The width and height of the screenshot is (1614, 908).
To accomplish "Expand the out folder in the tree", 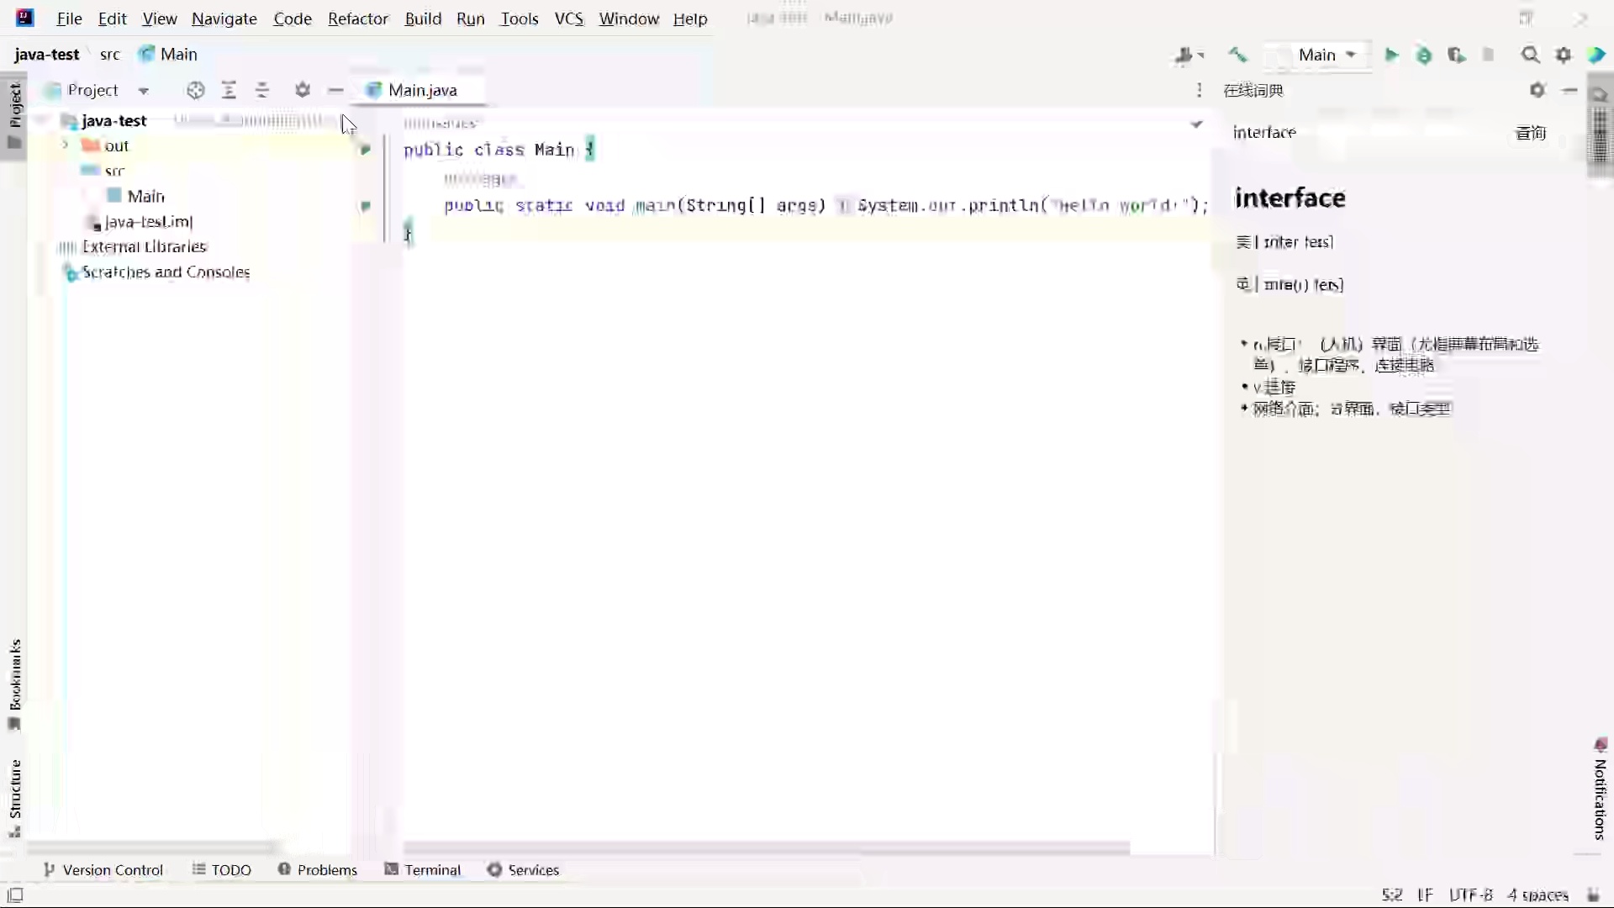I will tap(65, 145).
